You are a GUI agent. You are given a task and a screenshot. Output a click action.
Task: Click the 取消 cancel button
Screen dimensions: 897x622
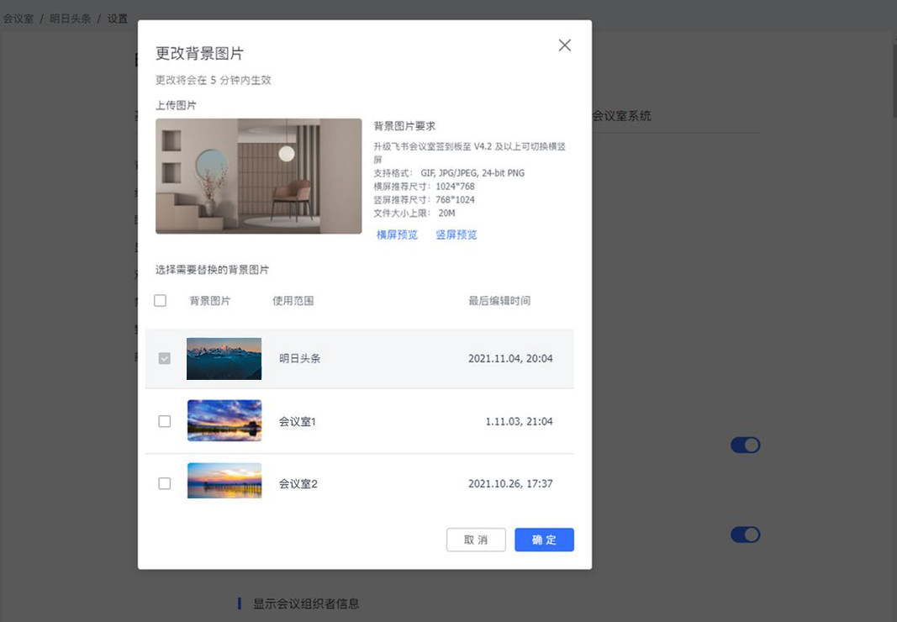(x=476, y=540)
